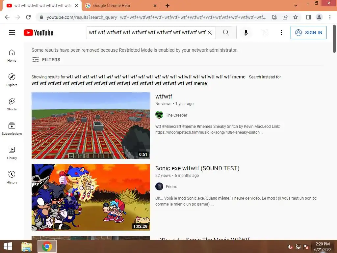This screenshot has height=253, width=337.
Task: Click the corrected Showing results for query
Action: tap(156, 77)
